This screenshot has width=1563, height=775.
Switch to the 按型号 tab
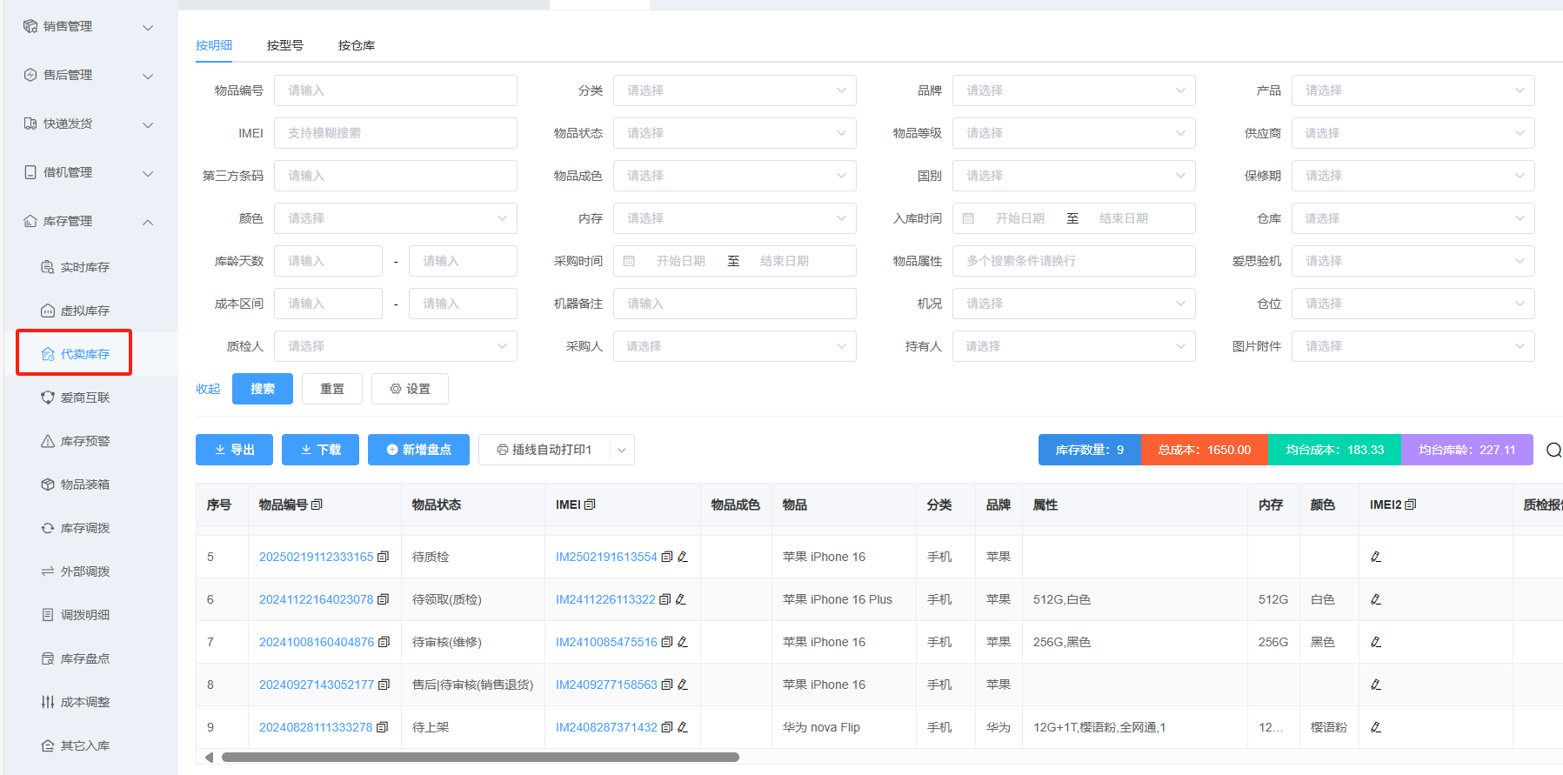(285, 45)
